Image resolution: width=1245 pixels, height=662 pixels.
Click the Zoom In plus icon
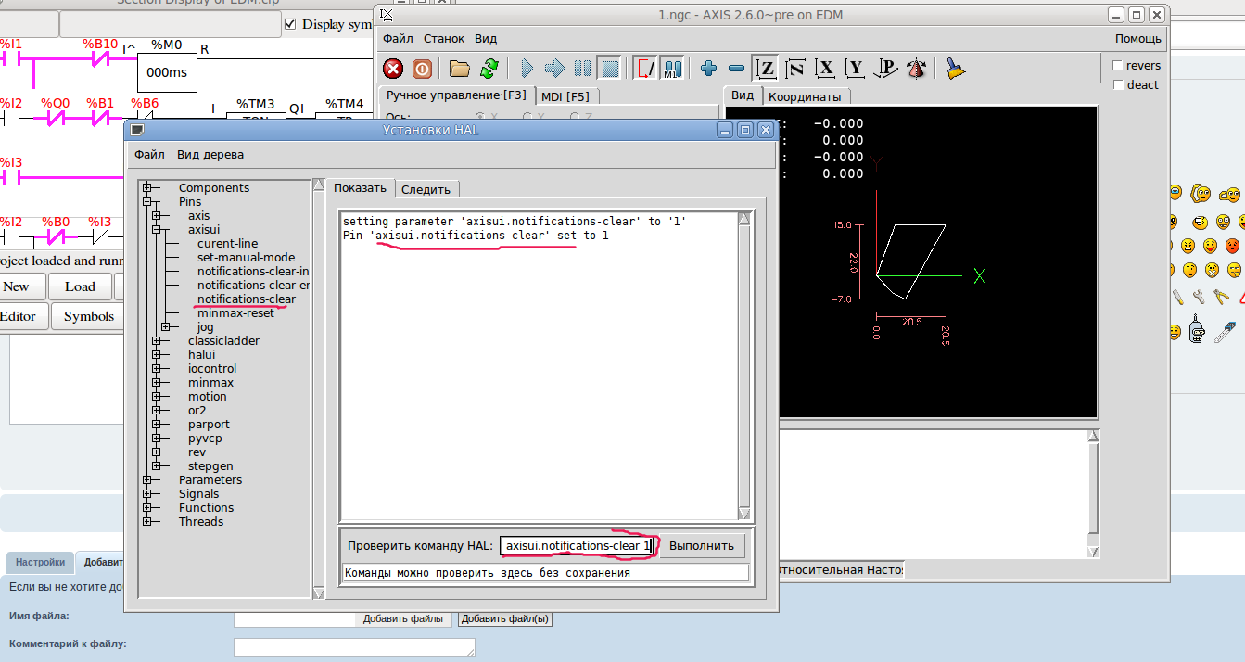pos(709,69)
